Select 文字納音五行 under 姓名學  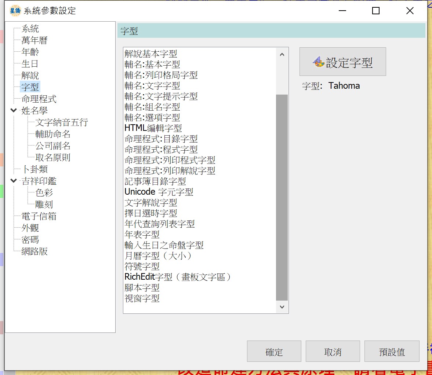pyautogui.click(x=62, y=122)
